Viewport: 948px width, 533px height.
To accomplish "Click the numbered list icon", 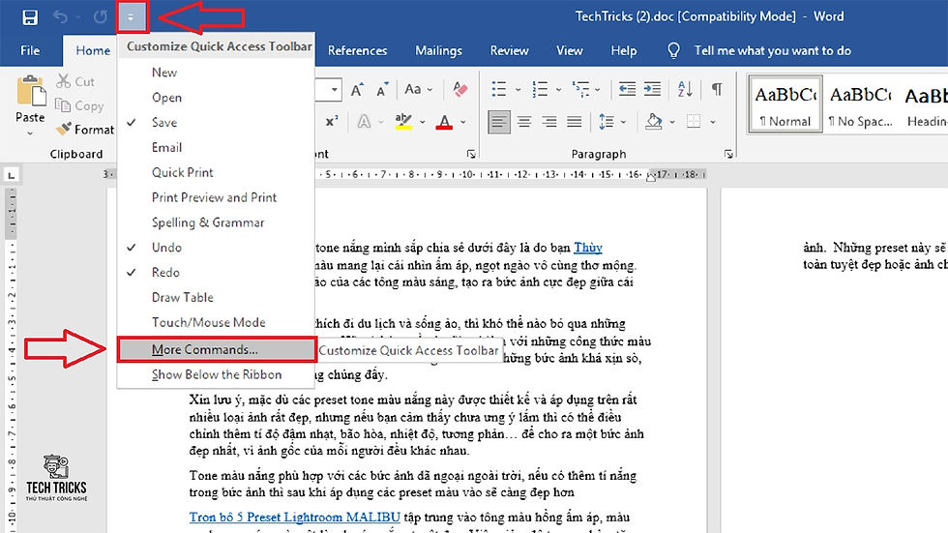I will pyautogui.click(x=540, y=89).
